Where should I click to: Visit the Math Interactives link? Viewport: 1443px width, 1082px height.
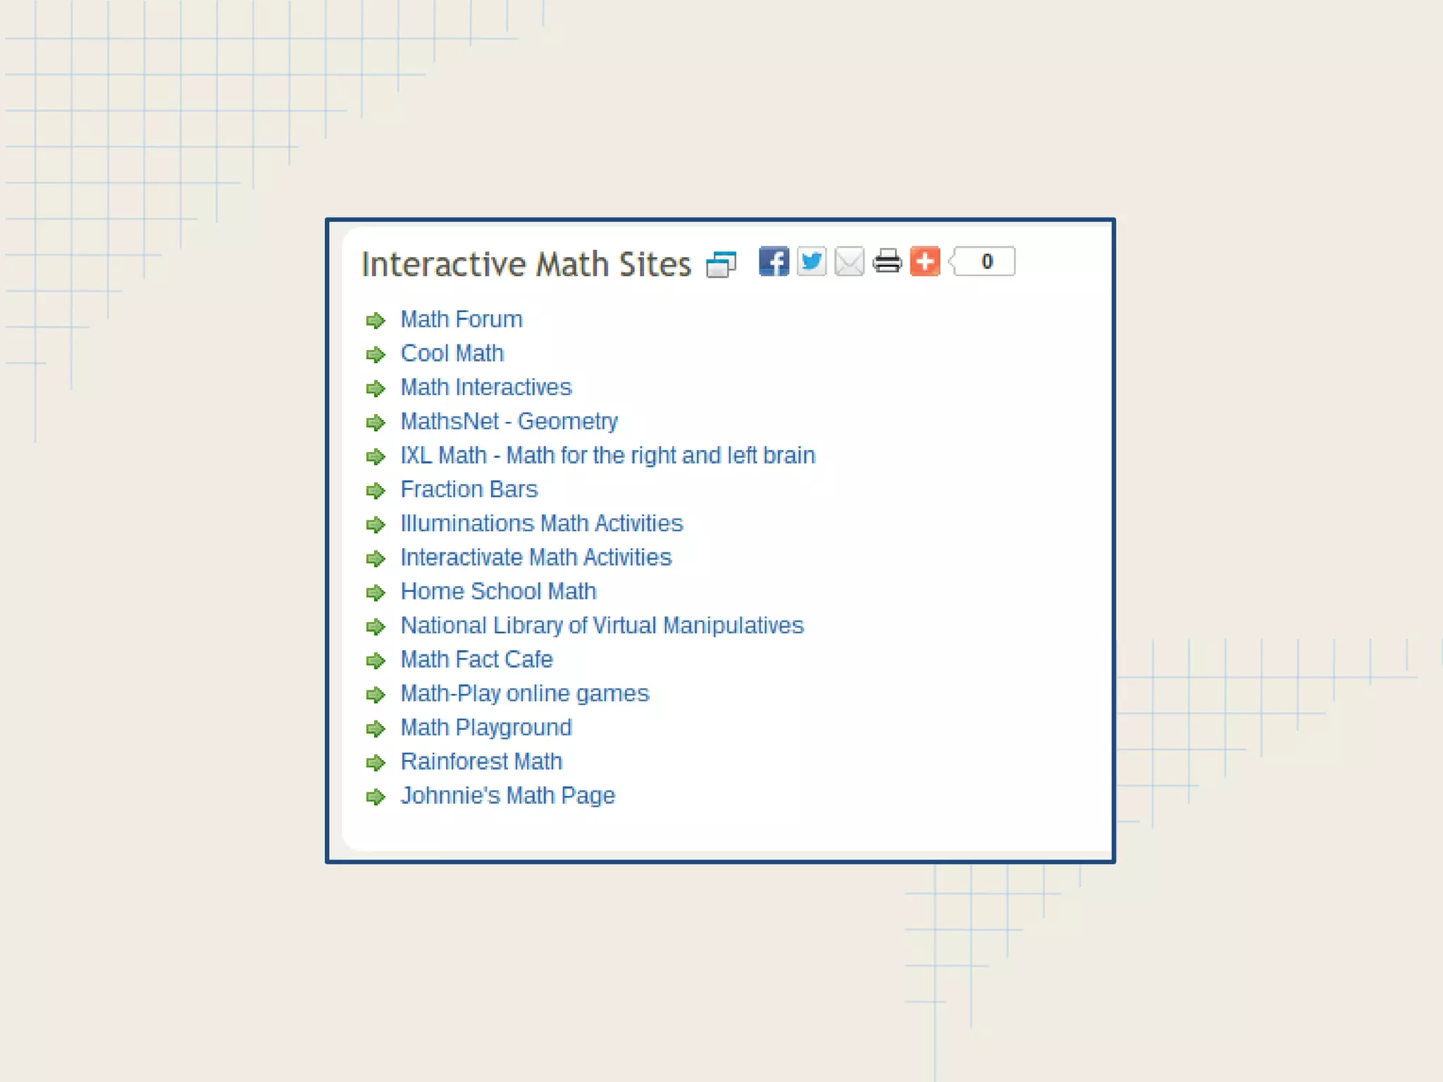point(486,387)
